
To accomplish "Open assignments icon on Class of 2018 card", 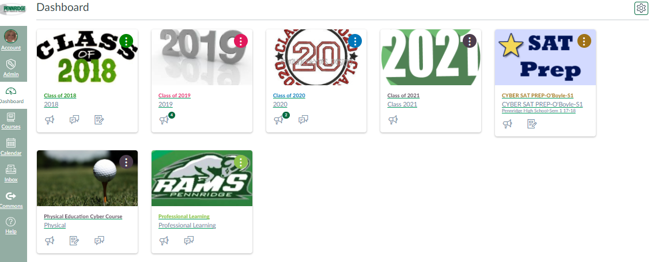I will 99,120.
